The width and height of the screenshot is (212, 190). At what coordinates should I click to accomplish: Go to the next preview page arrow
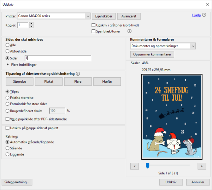202,166
